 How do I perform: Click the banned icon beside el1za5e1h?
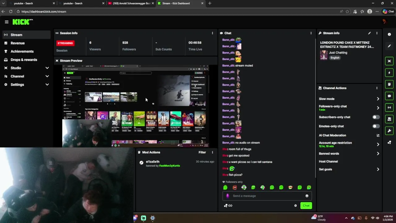tap(141, 163)
